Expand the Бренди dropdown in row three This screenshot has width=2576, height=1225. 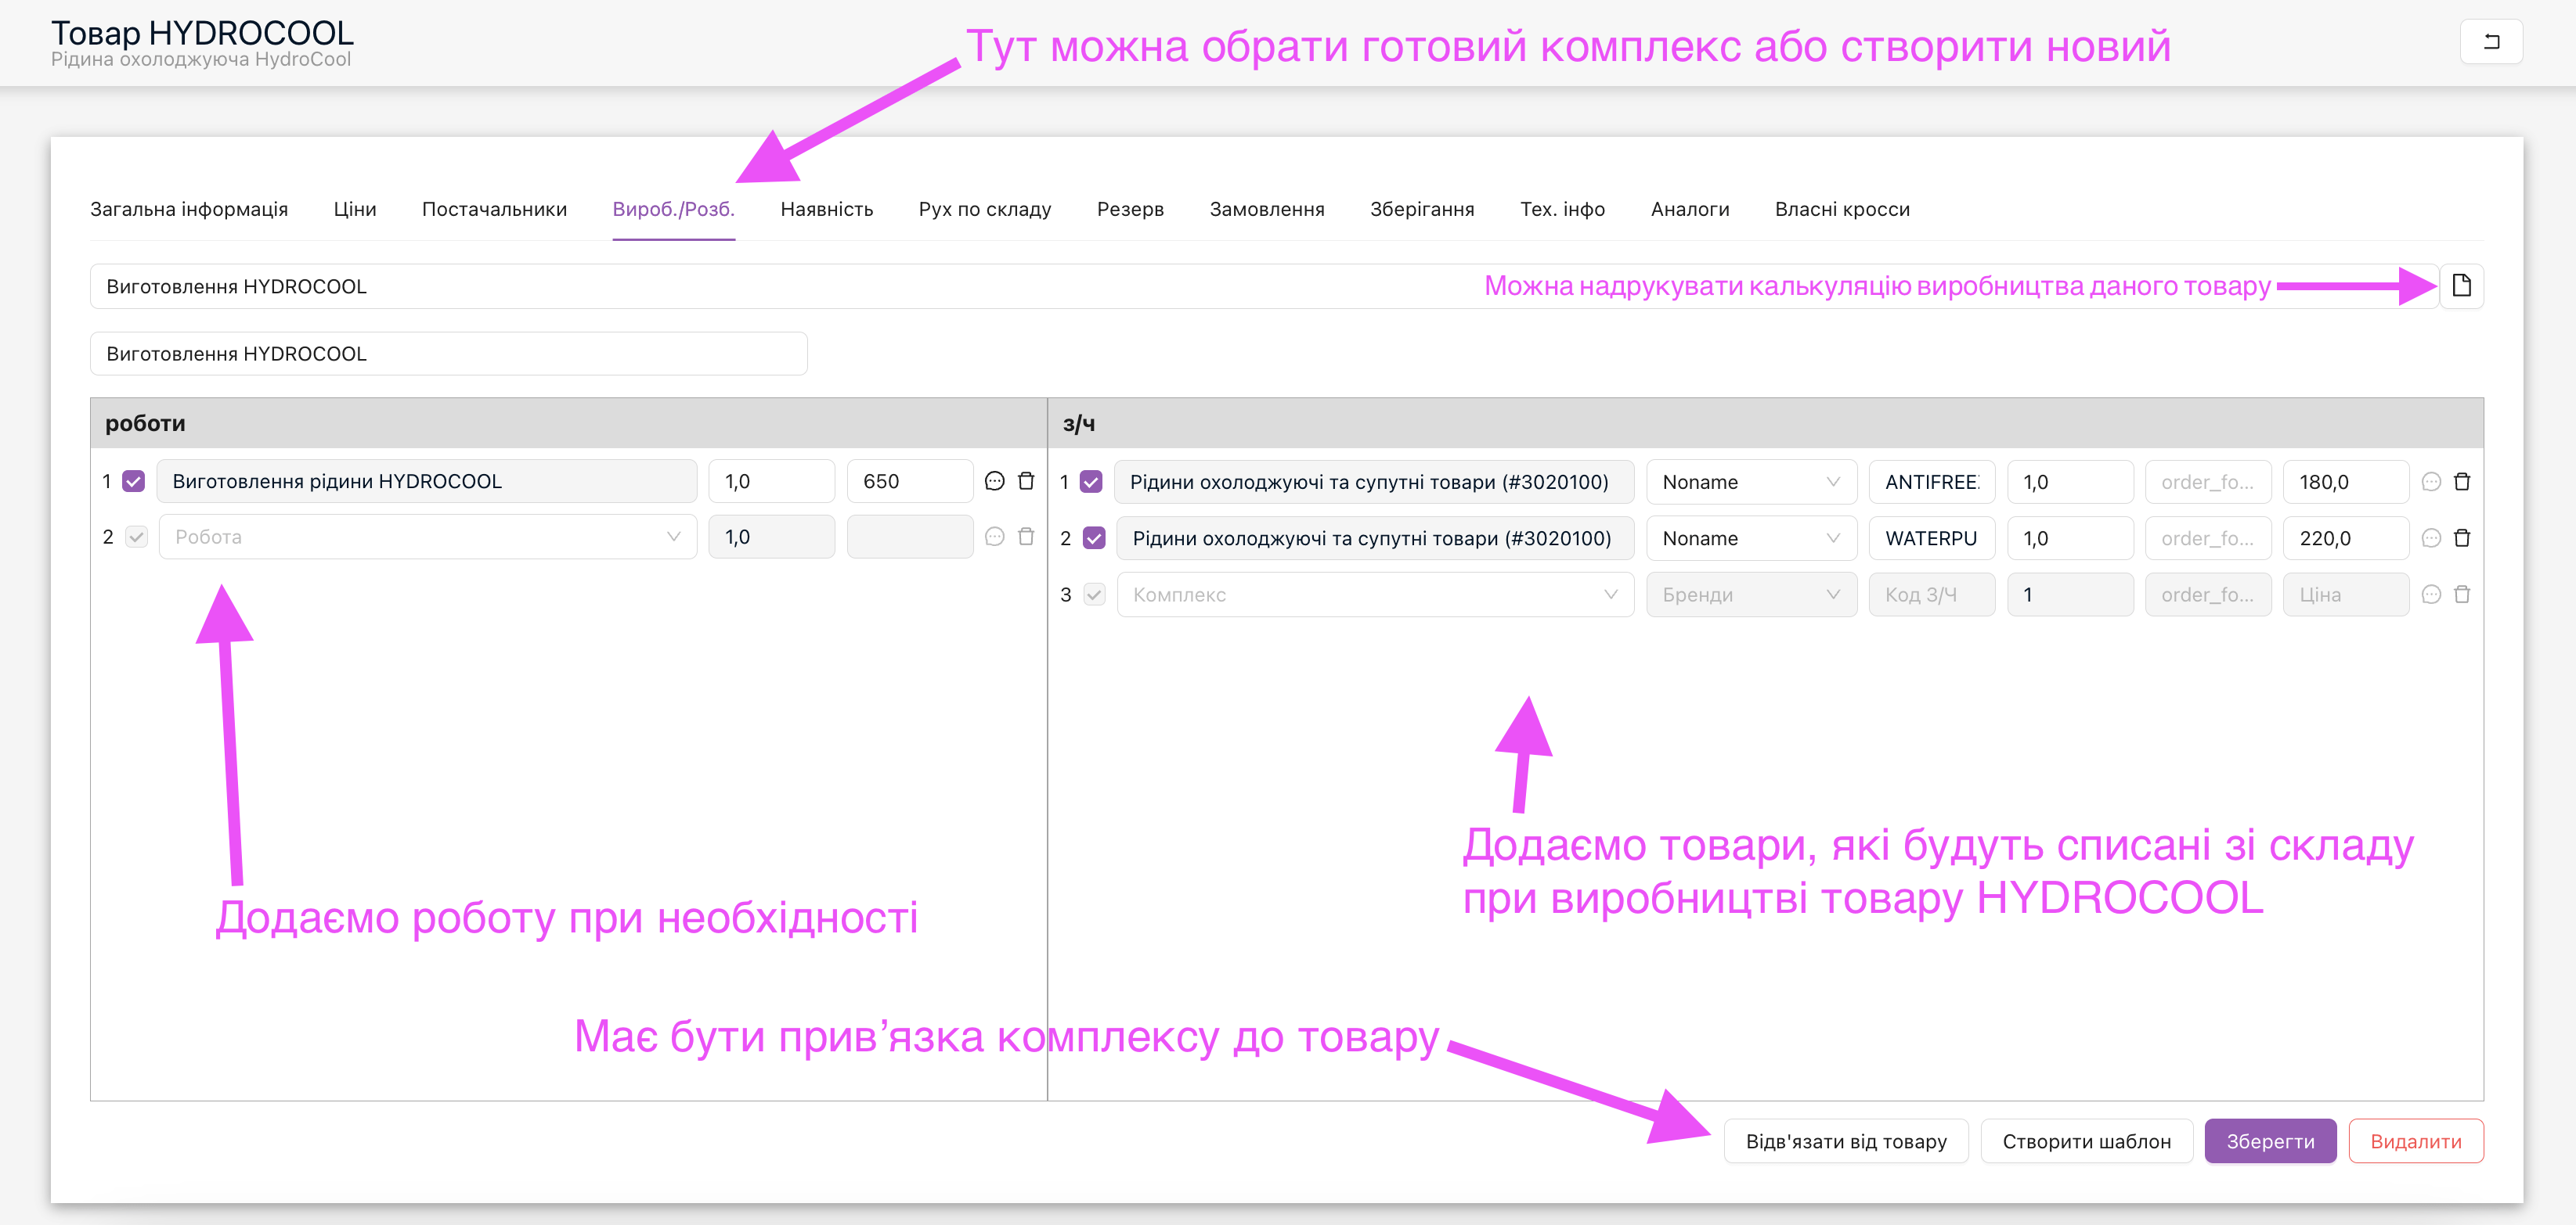1750,595
